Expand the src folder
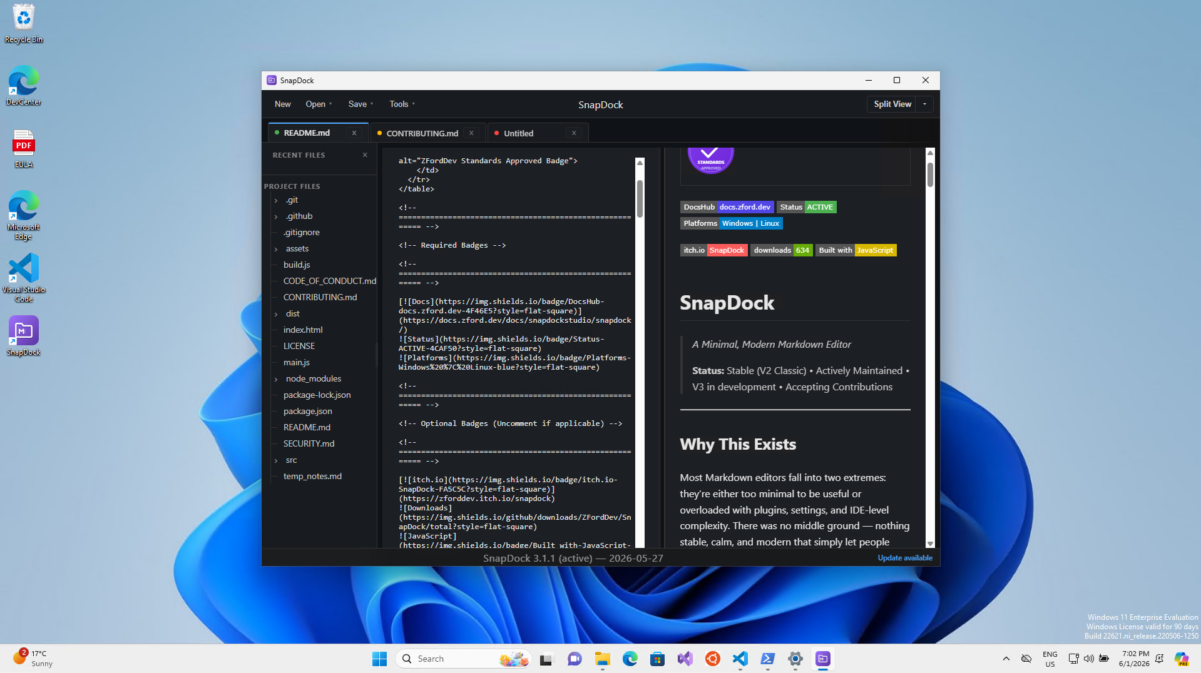 tap(276, 460)
